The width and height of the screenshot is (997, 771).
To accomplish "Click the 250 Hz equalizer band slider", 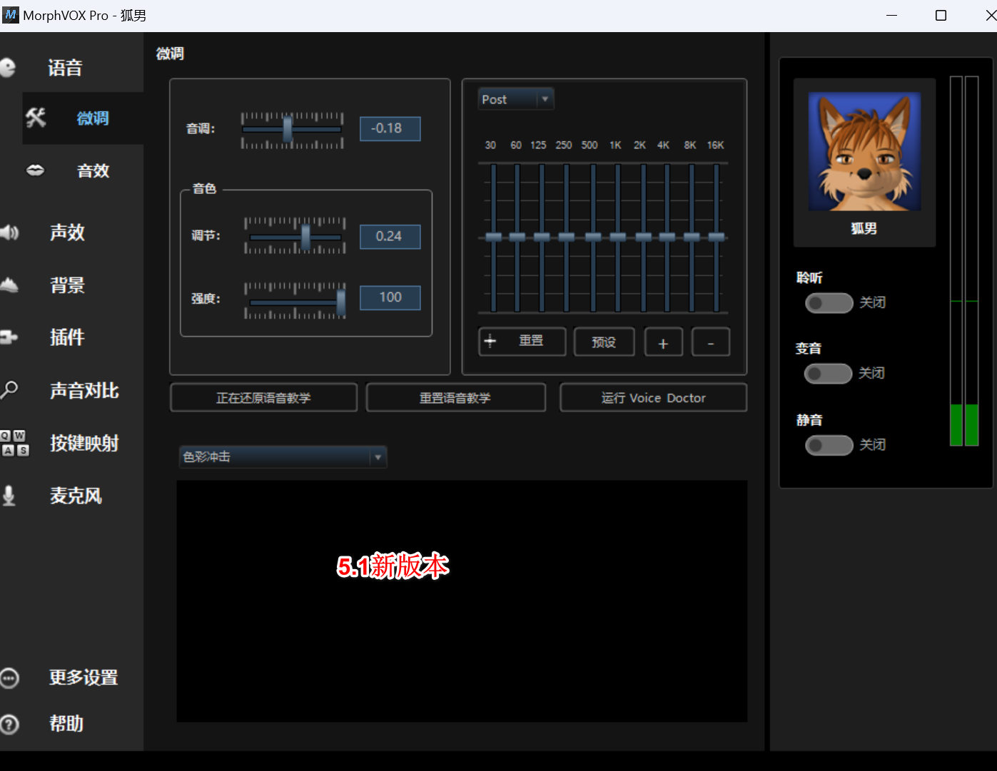I will click(x=567, y=237).
